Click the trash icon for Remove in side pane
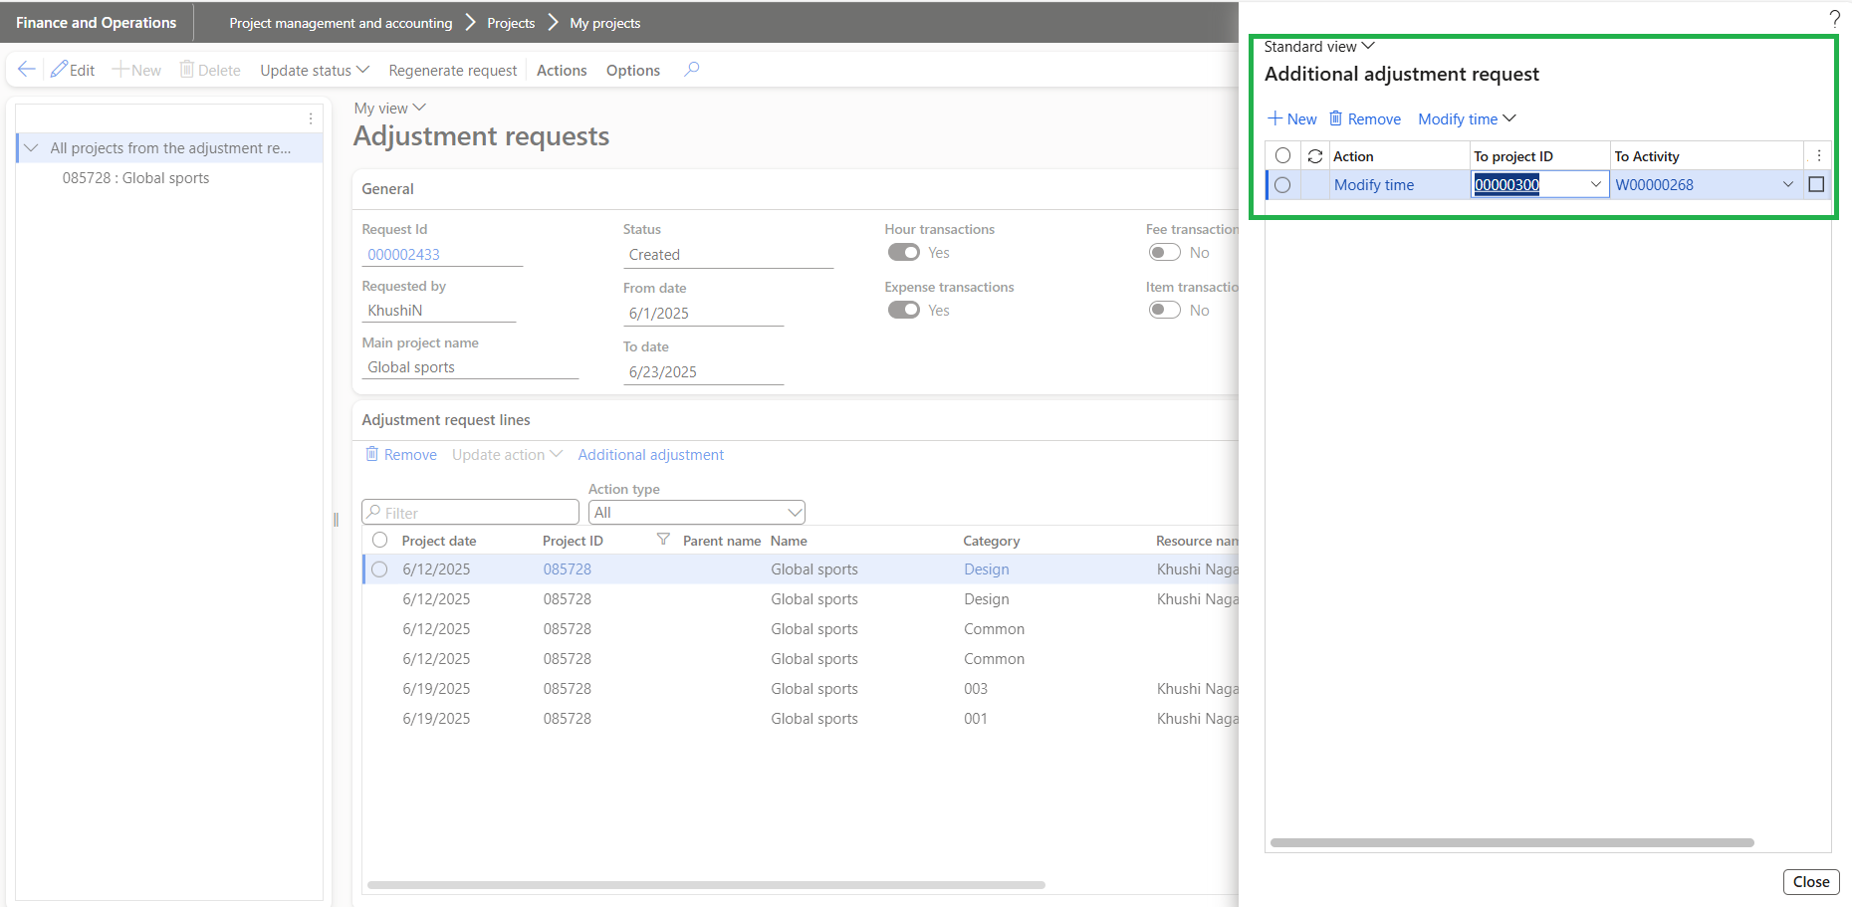 click(1335, 118)
